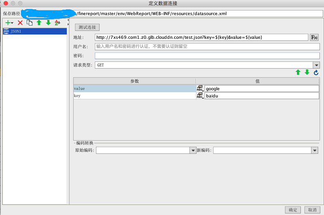The height and width of the screenshot is (215, 324).
Task: Click the 确定 button
Action: (293, 210)
